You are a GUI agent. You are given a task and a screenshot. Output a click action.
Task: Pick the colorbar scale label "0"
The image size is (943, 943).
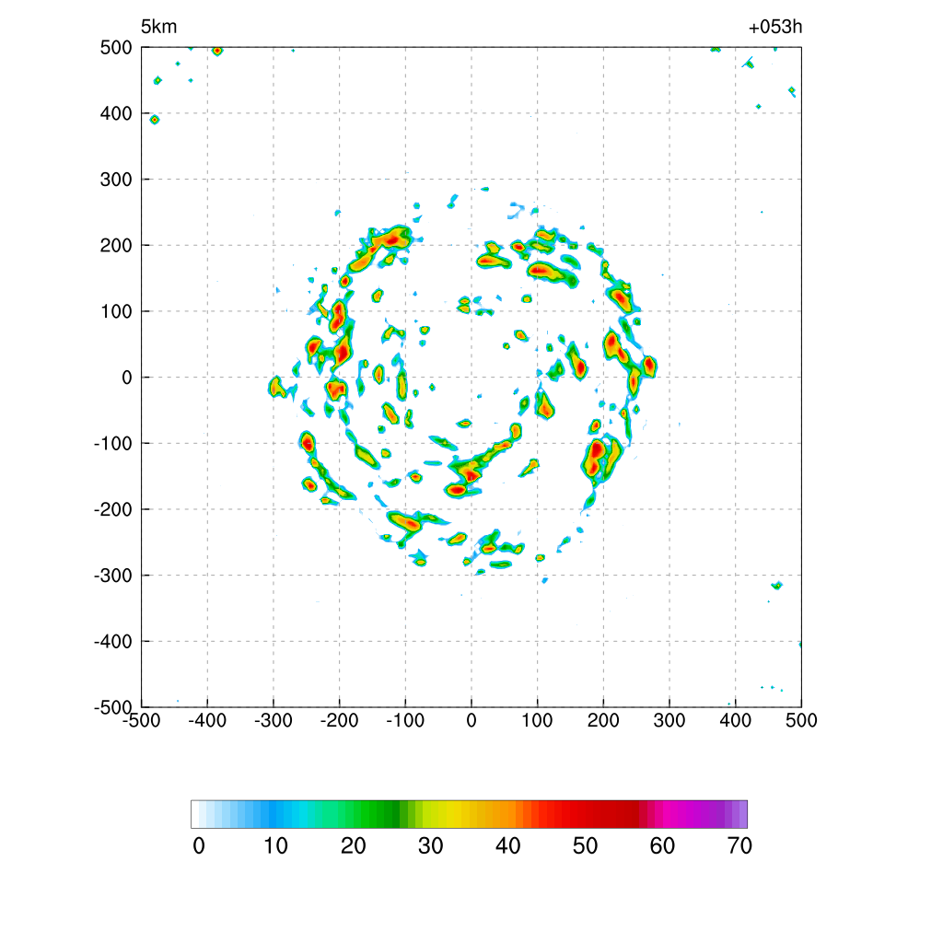[199, 846]
